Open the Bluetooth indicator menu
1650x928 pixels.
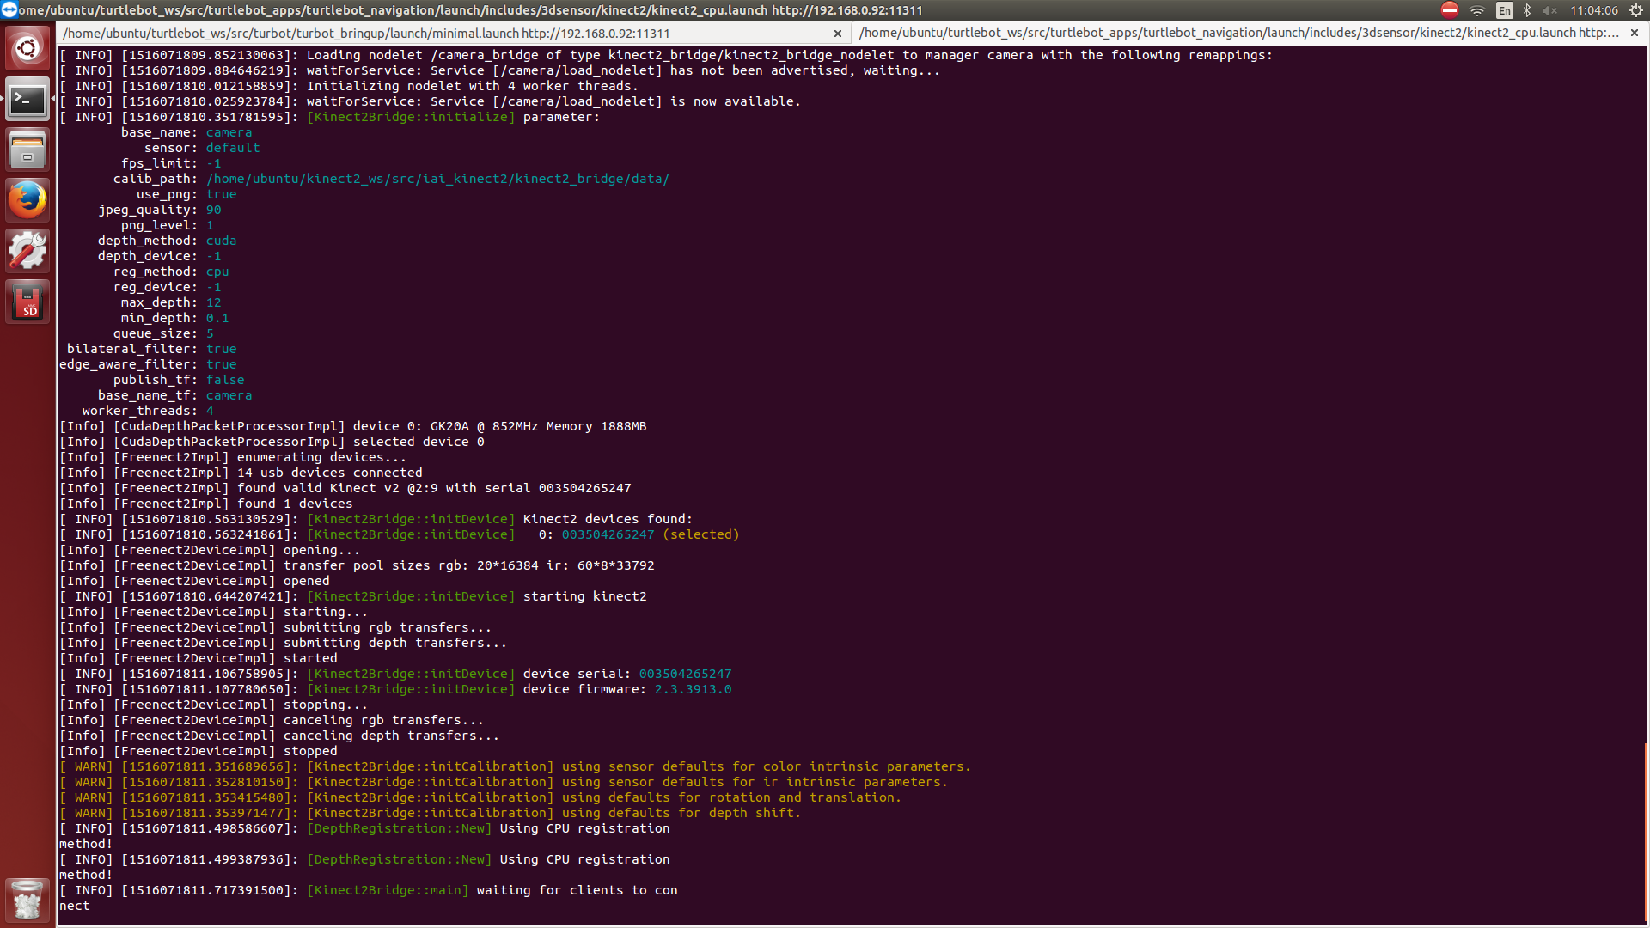tap(1527, 10)
